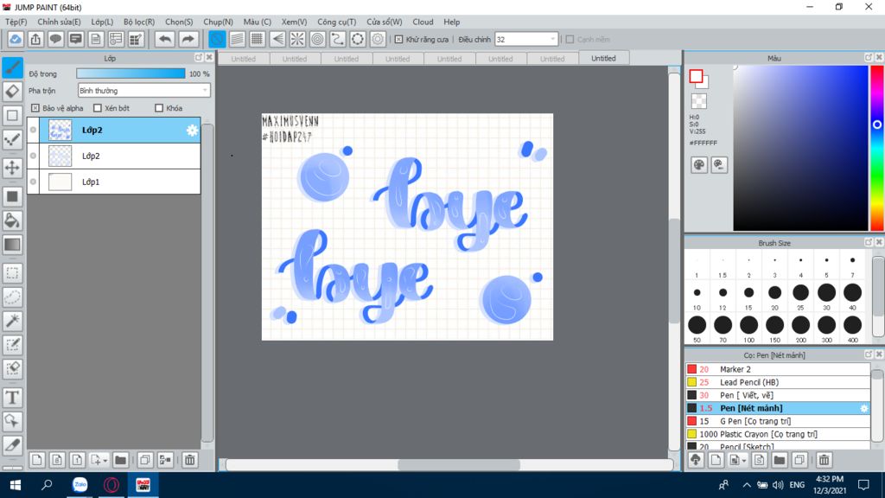Click the color saturation picker square
Viewport: 885px width, 498px height.
(799, 148)
